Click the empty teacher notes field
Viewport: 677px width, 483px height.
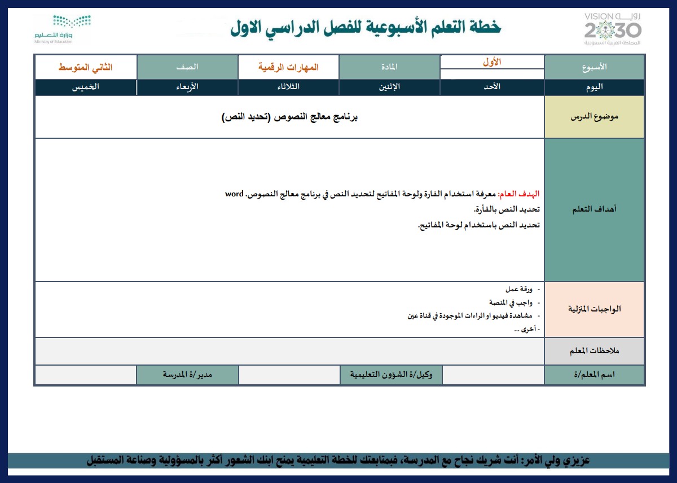[289, 351]
